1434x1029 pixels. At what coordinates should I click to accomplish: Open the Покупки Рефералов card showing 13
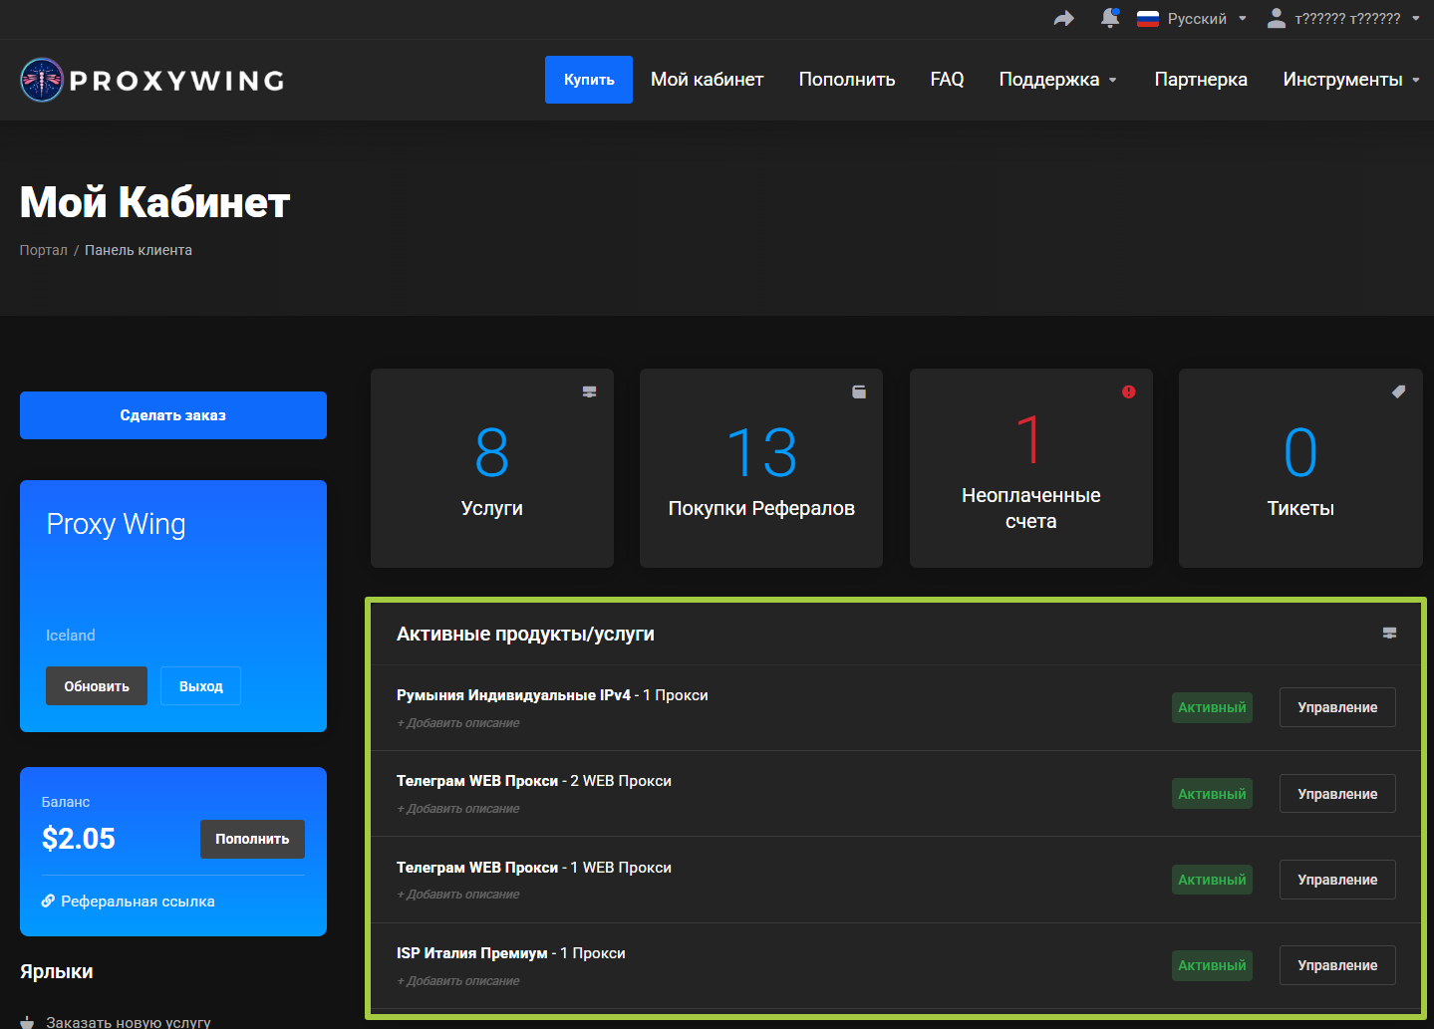tap(761, 468)
